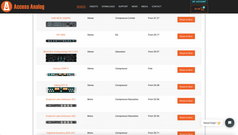Reserve the AMS NEVE 33609N
The height and width of the screenshot is (135, 238).
[186, 19]
